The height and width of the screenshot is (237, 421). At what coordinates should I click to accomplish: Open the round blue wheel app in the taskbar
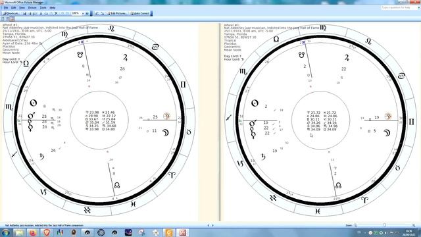click(x=101, y=232)
